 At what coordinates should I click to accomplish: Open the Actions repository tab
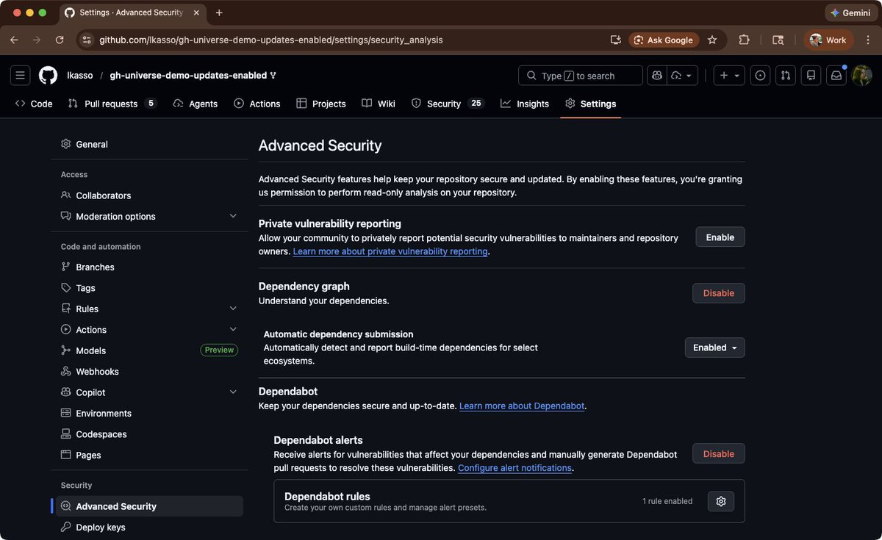pos(257,104)
